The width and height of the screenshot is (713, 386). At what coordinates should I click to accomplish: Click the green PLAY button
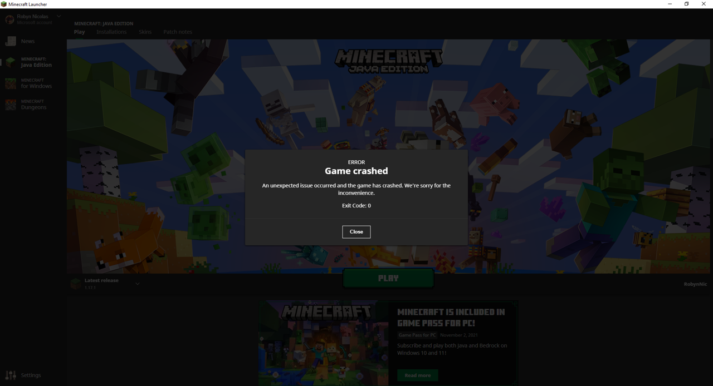click(388, 278)
